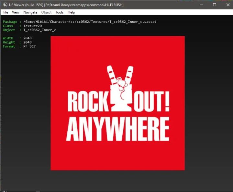Open the Help menu

tap(71, 12)
